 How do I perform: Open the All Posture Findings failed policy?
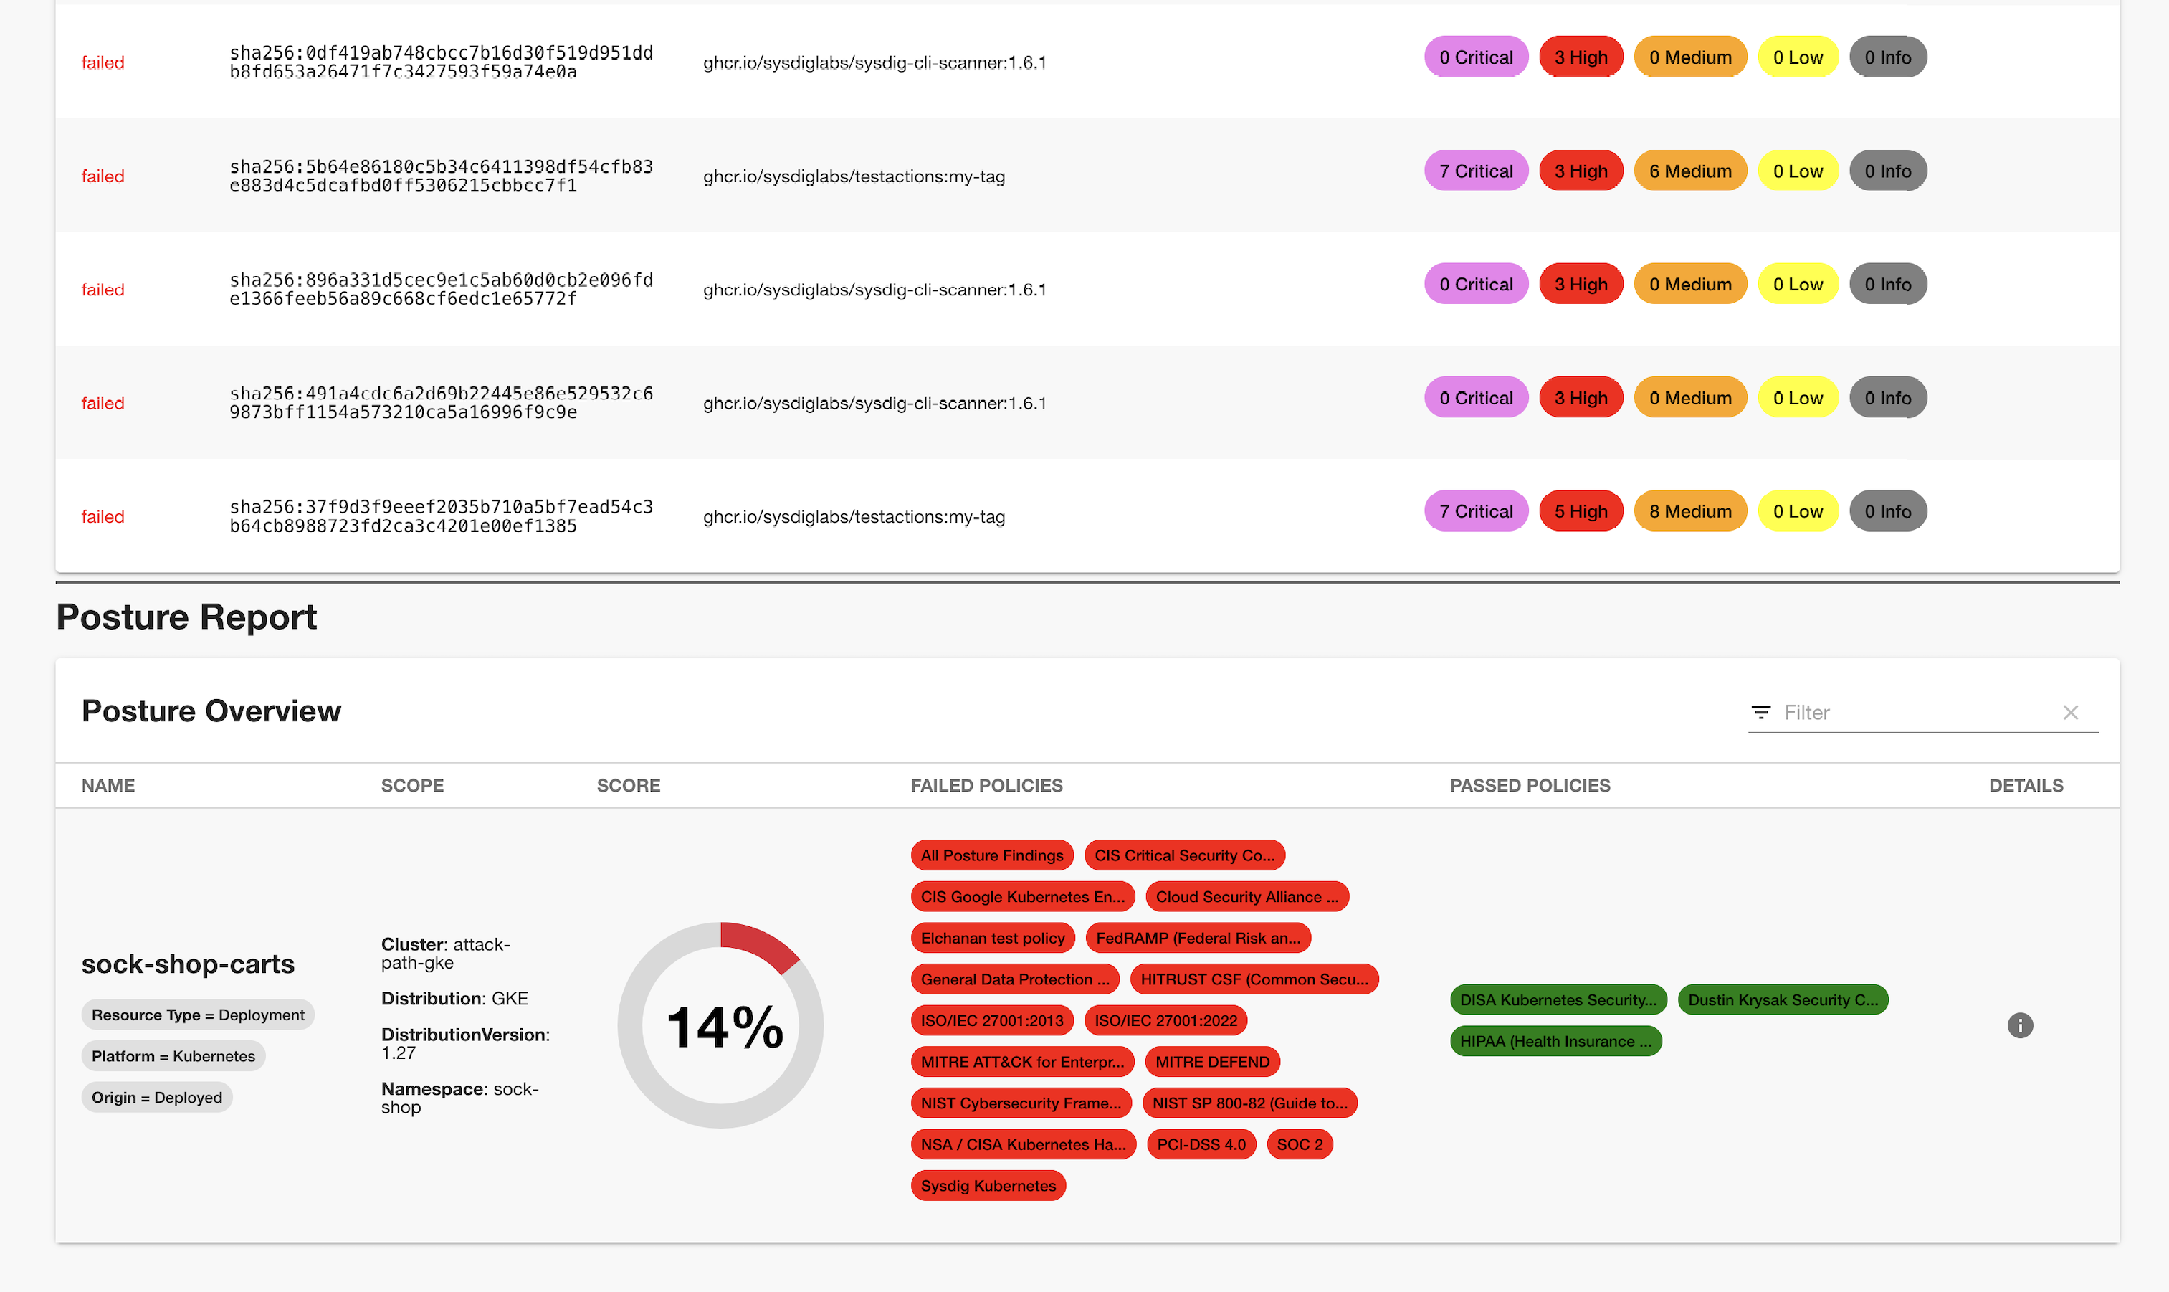(991, 855)
